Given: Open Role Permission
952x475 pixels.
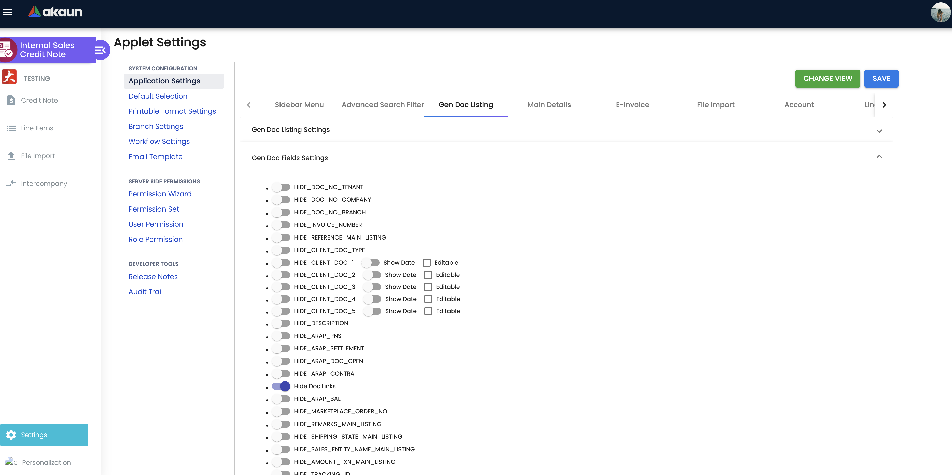Looking at the screenshot, I should [x=155, y=239].
